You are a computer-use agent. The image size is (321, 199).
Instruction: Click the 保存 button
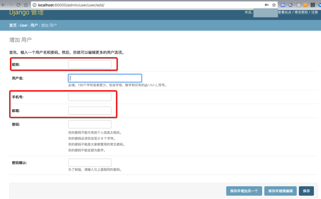[306, 191]
